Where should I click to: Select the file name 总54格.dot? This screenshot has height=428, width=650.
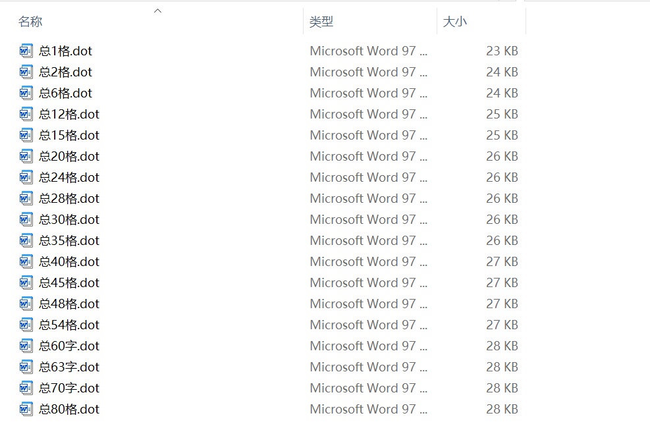[69, 325]
